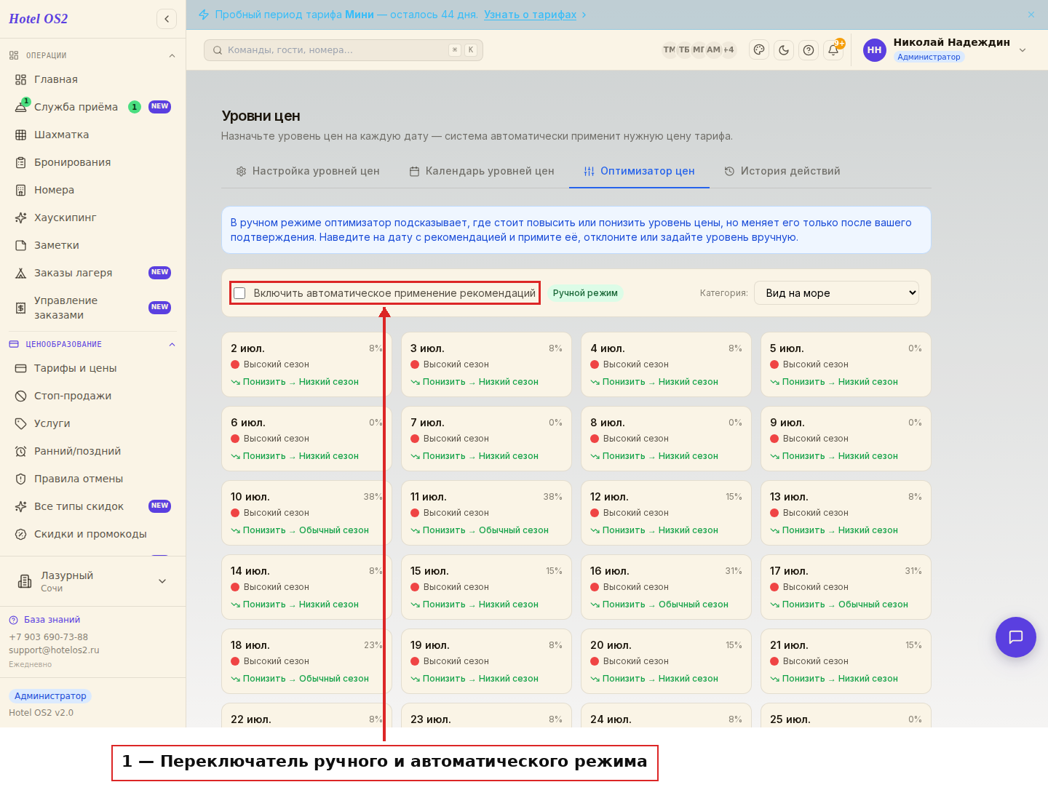The width and height of the screenshot is (1048, 798).
Task: Switch to Календарь уровней цен tab
Action: coord(482,171)
